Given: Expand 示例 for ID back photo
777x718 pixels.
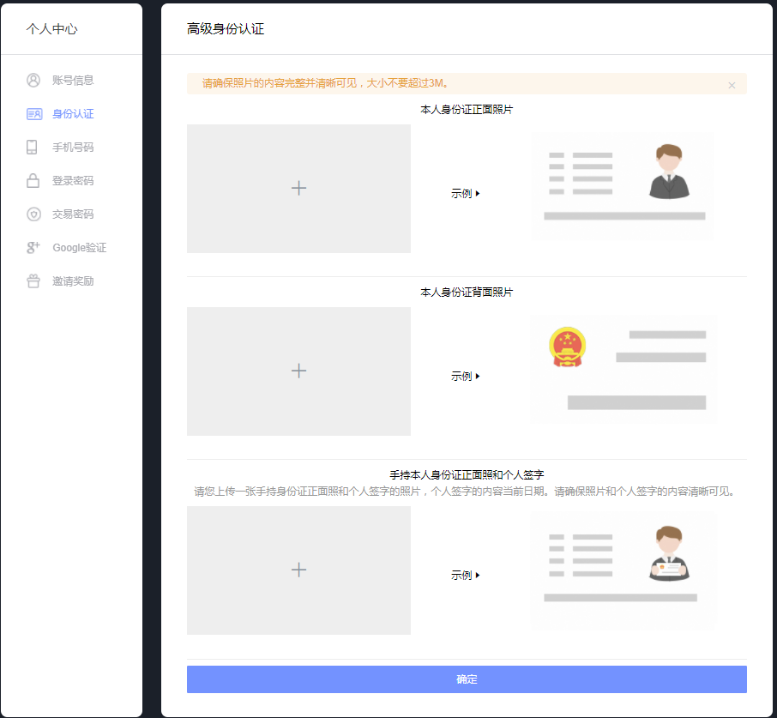Looking at the screenshot, I should [466, 377].
